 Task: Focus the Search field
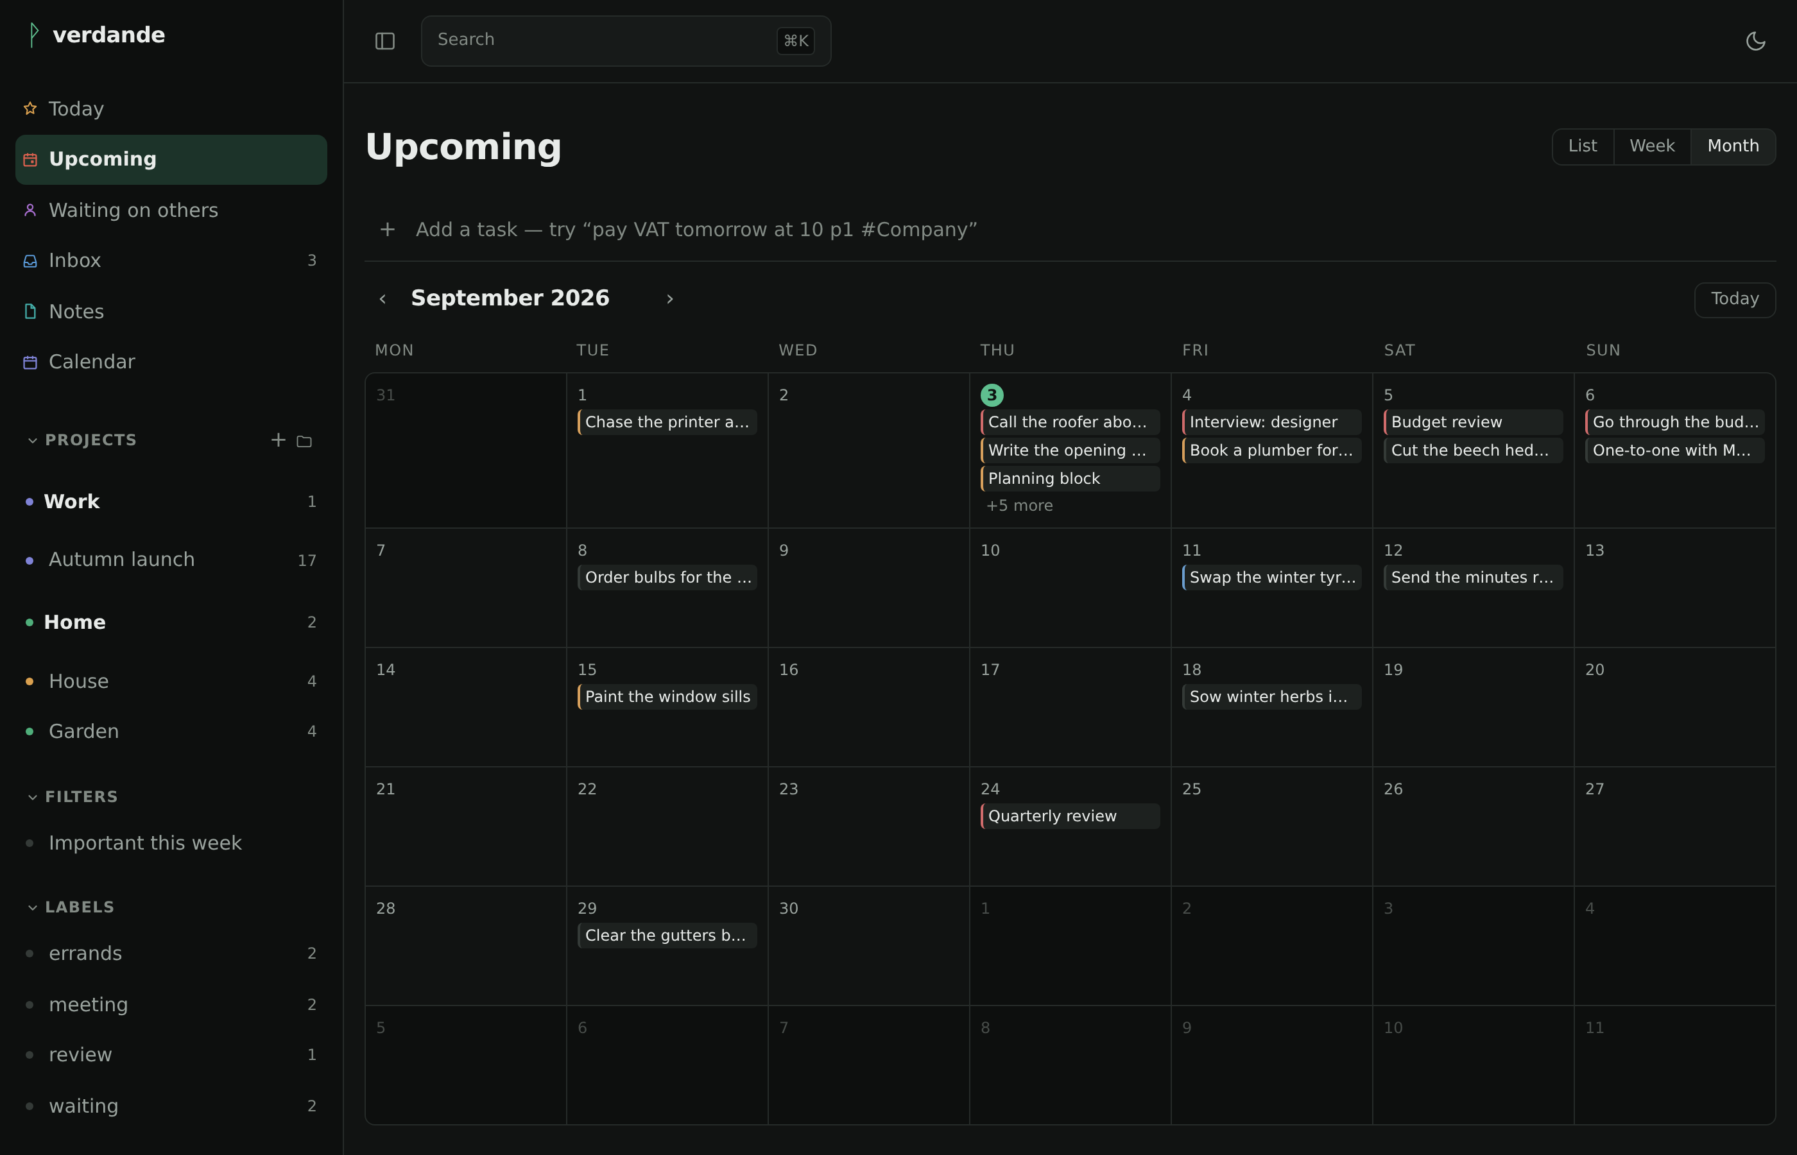point(626,40)
